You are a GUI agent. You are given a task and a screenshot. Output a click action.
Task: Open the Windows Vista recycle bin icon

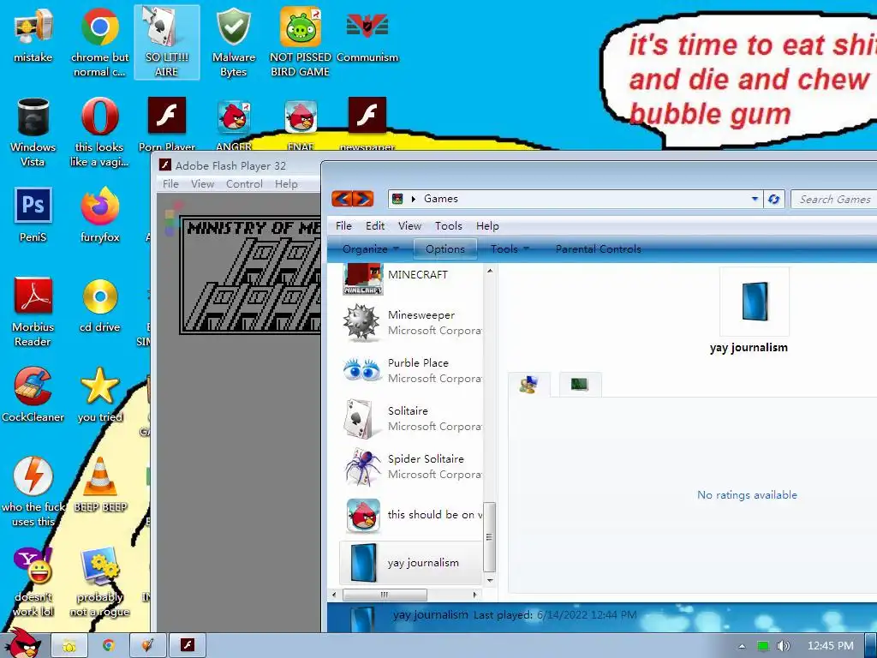coord(33,133)
